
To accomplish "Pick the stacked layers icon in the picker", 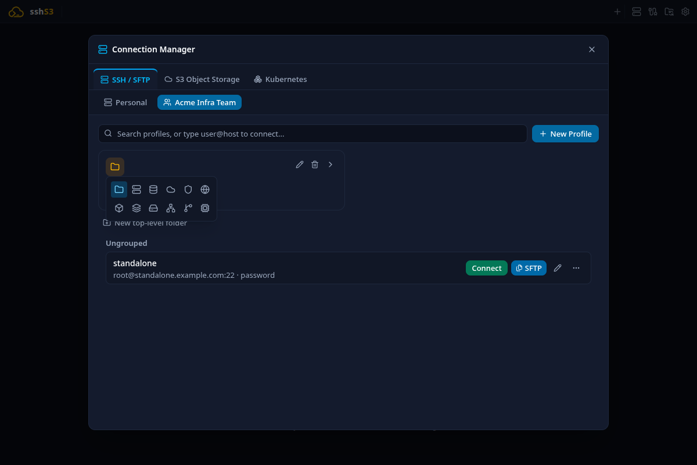I will point(136,208).
